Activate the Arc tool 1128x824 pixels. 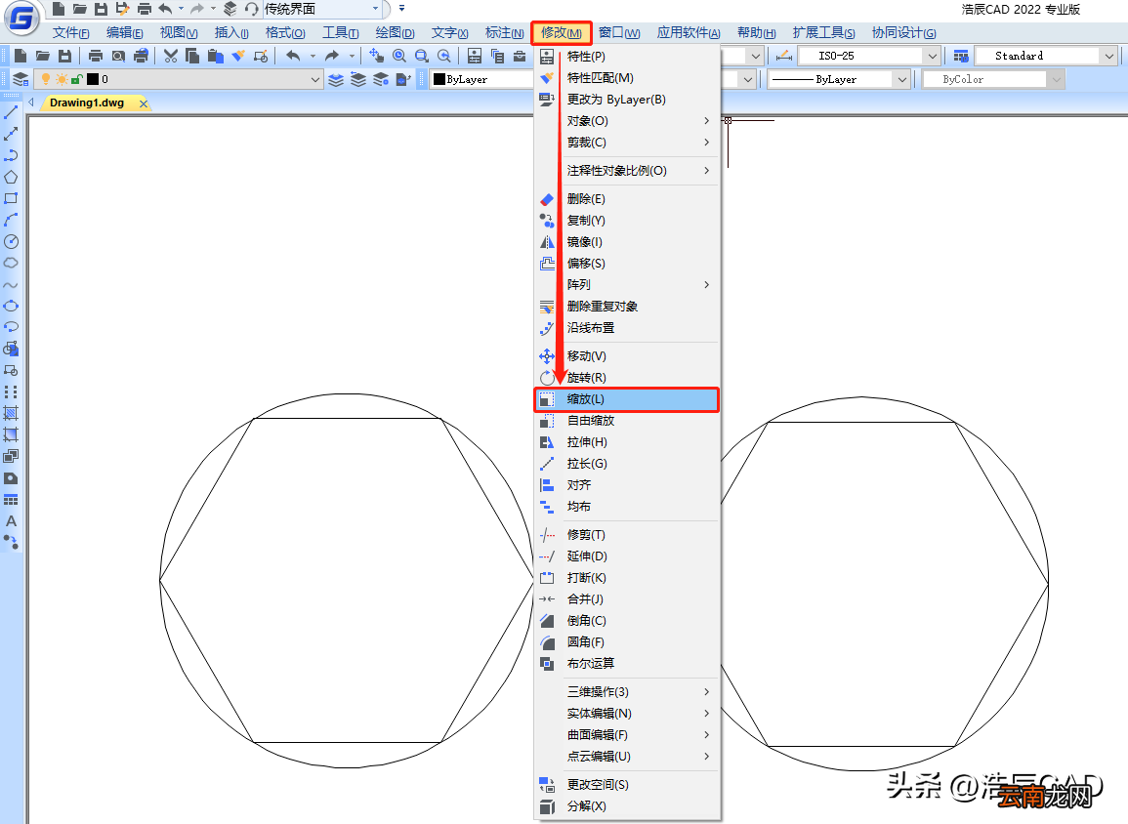point(11,220)
